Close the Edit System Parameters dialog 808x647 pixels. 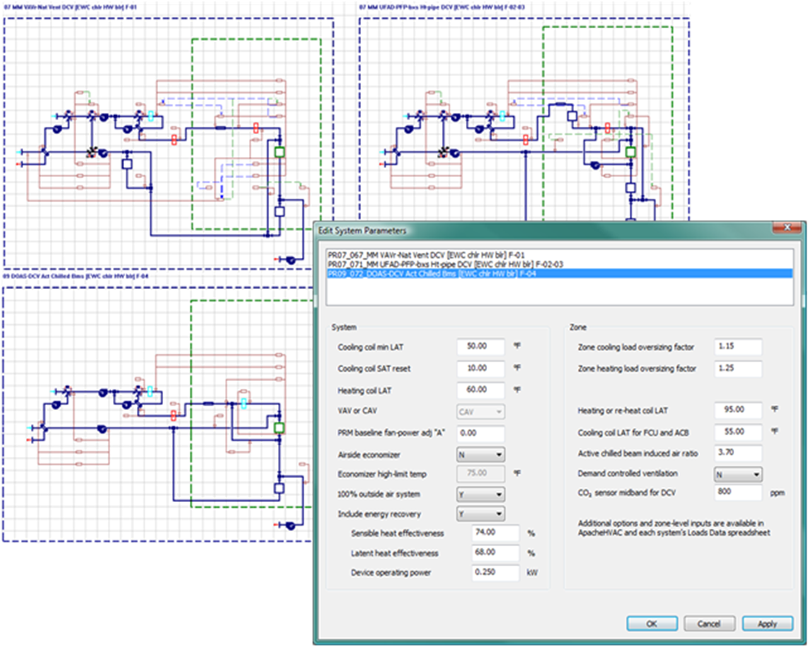(787, 227)
